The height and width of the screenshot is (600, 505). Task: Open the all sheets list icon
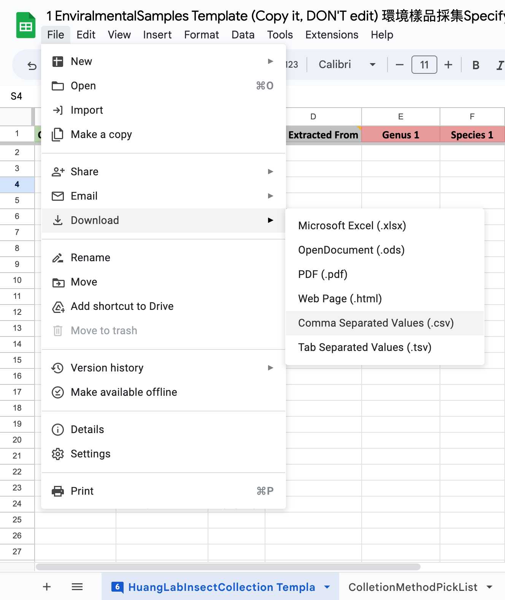[x=77, y=587]
